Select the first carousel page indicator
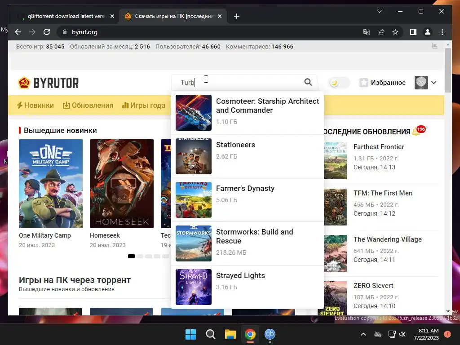Viewport: 460px width, 345px height. point(131,256)
